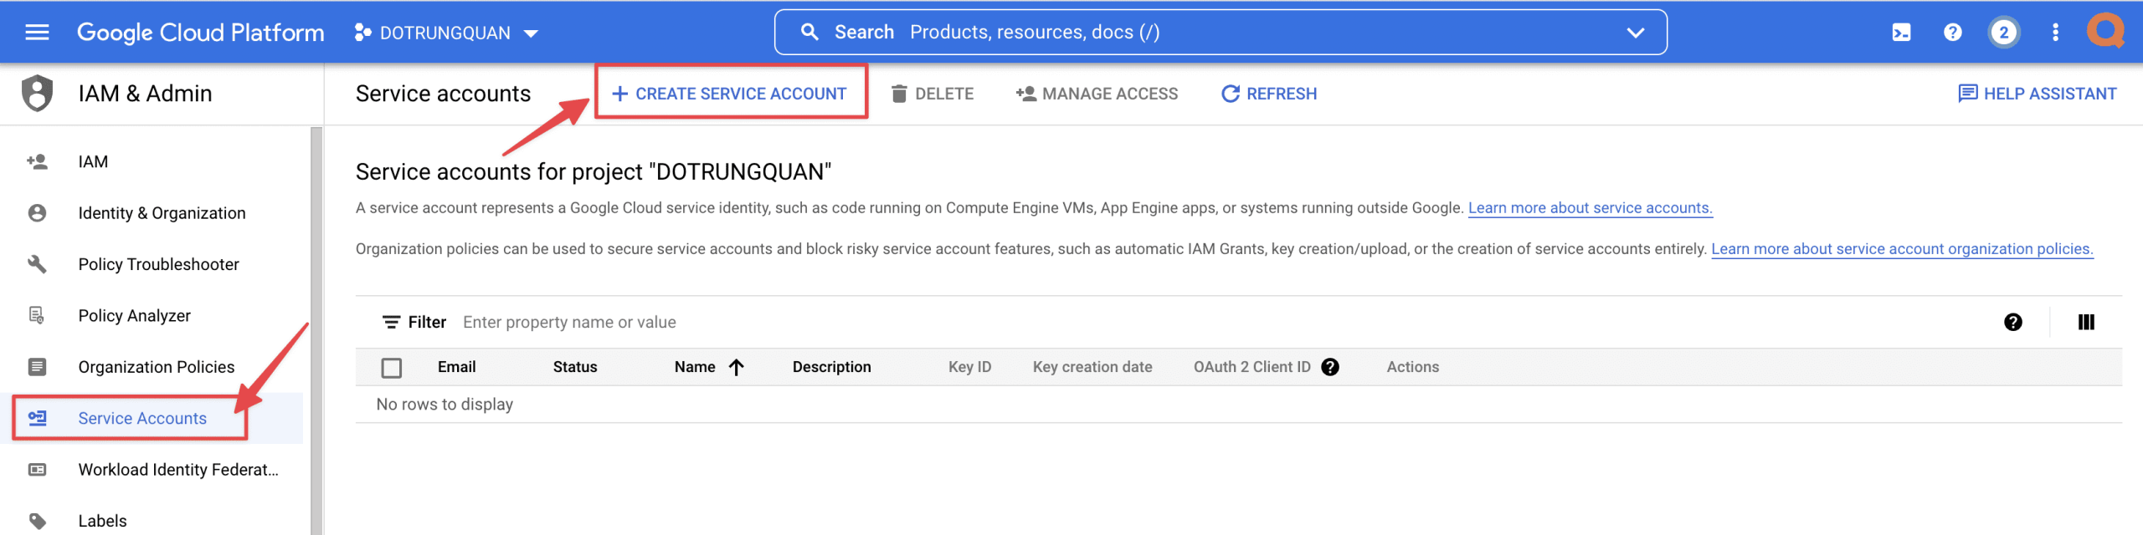The image size is (2143, 535).
Task: Activate Cloud Shell terminal icon
Action: [x=1901, y=33]
